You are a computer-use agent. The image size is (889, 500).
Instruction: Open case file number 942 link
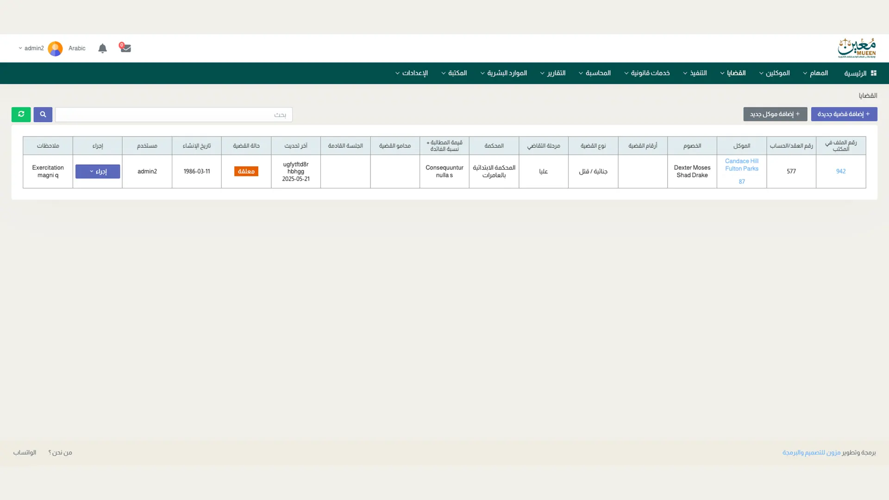841,171
